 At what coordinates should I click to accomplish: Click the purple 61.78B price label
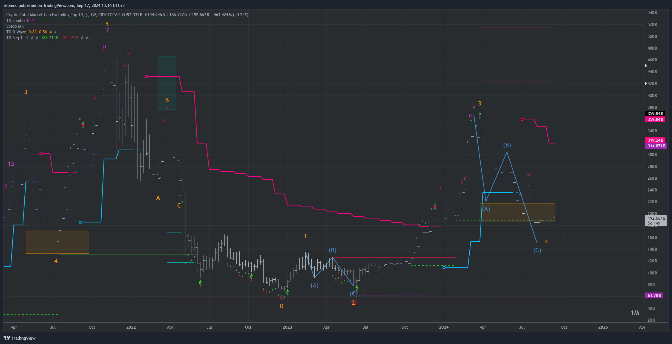[x=654, y=295]
